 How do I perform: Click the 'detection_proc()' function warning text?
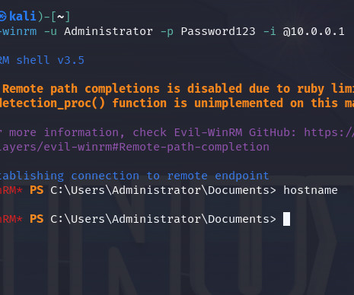tap(53, 103)
